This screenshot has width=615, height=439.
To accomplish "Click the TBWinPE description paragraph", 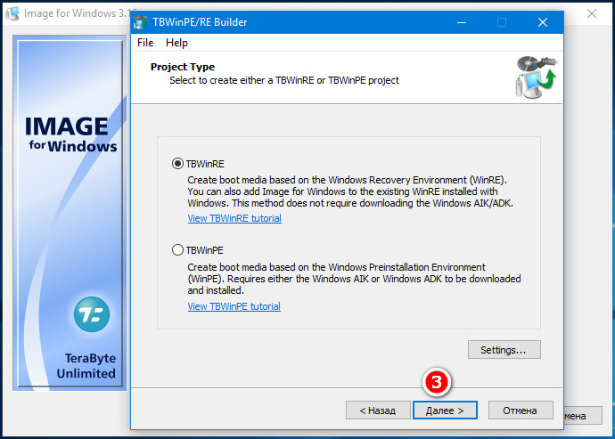I will pyautogui.click(x=354, y=279).
